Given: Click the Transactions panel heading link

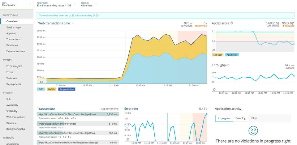Looking at the screenshot, I should [46, 109].
